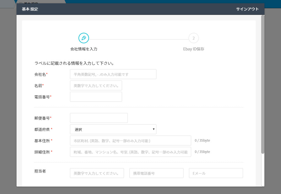Click the 詳細住所 field label
The width and height of the screenshot is (281, 194).
(x=43, y=152)
